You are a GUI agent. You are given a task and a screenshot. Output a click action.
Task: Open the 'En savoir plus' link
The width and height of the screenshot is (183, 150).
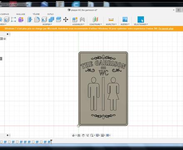click(x=166, y=29)
